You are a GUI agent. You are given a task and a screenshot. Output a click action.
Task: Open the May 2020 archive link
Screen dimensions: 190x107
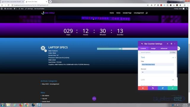pyautogui.click(x=45, y=84)
